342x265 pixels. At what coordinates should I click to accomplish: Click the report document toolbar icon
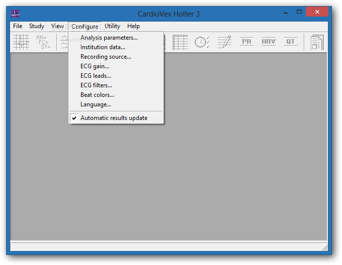[317, 43]
